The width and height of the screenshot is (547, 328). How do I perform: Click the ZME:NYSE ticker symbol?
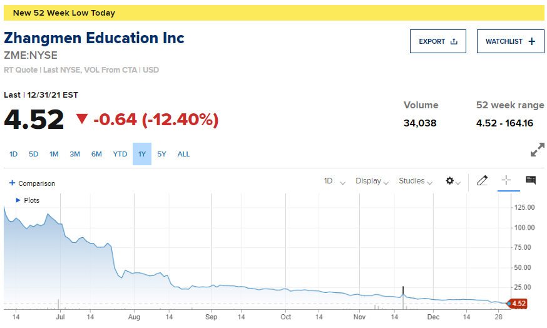31,55
